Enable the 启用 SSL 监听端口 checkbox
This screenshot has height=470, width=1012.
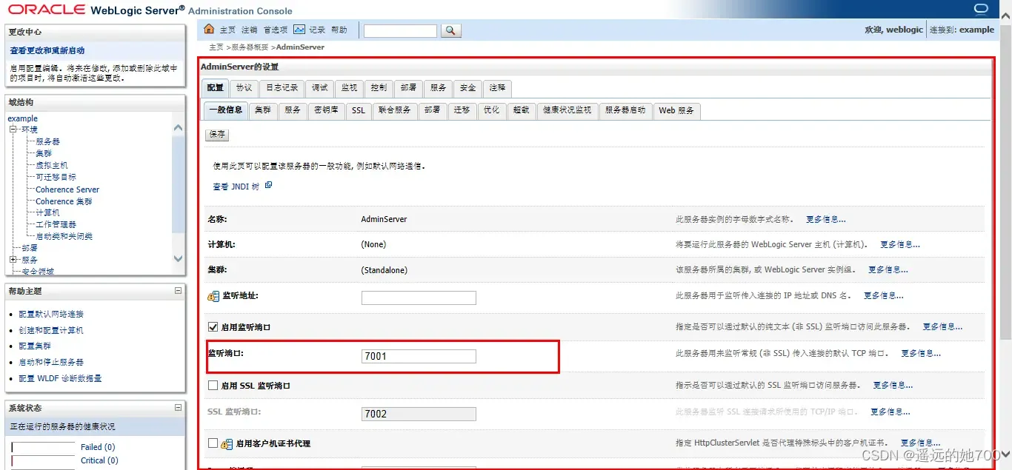tap(213, 386)
